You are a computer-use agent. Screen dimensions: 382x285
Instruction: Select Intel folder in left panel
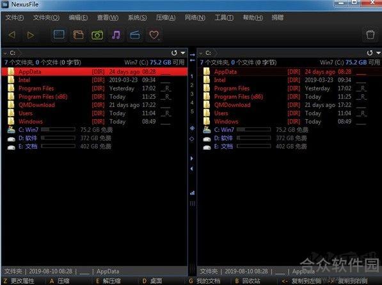click(x=94, y=80)
